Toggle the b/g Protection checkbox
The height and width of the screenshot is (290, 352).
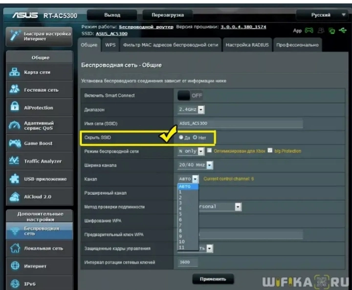pyautogui.click(x=270, y=150)
